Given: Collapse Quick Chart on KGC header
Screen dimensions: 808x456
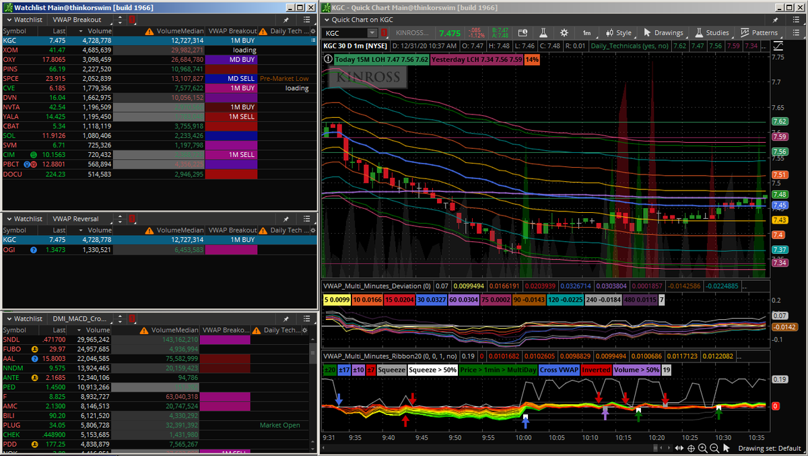Looking at the screenshot, I should 327,20.
